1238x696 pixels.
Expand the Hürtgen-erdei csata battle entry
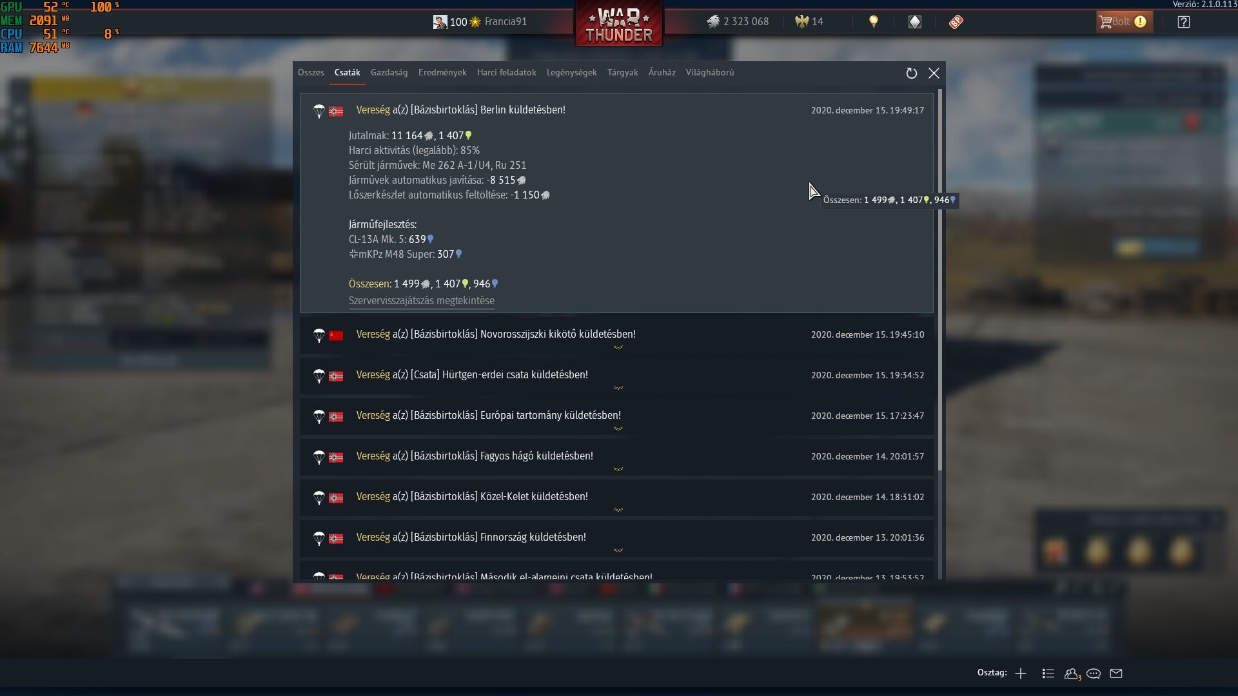[616, 376]
